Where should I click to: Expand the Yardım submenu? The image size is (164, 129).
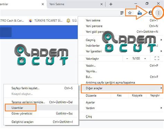[121, 108]
